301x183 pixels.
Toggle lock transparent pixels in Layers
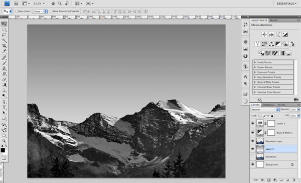click(x=260, y=116)
